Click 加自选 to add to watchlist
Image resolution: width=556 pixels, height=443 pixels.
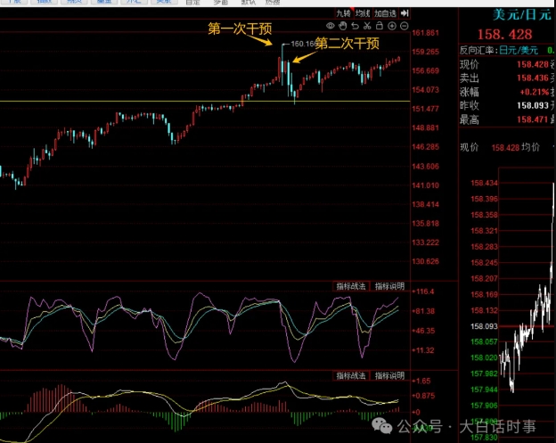coord(385,13)
